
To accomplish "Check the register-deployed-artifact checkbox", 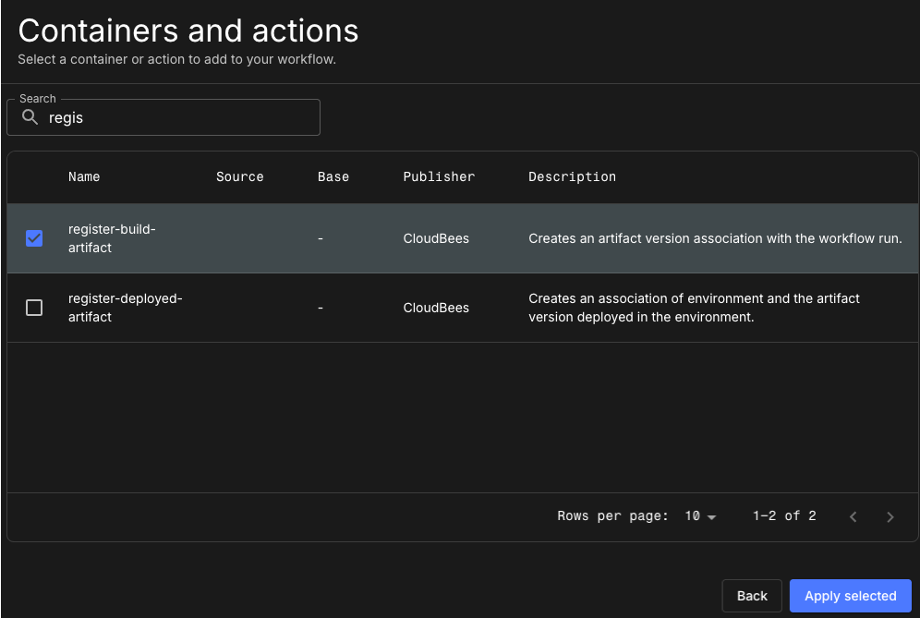I will (x=34, y=308).
